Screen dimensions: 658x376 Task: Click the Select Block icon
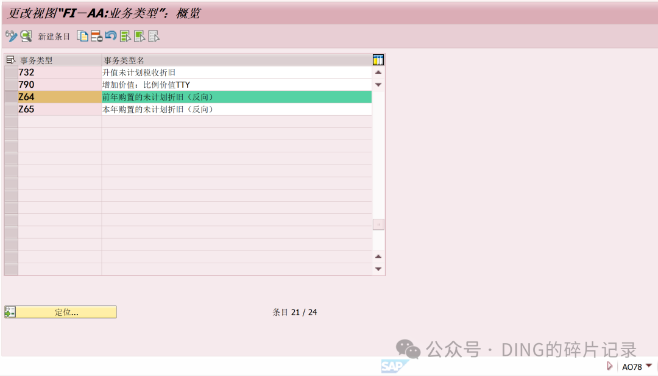[140, 36]
